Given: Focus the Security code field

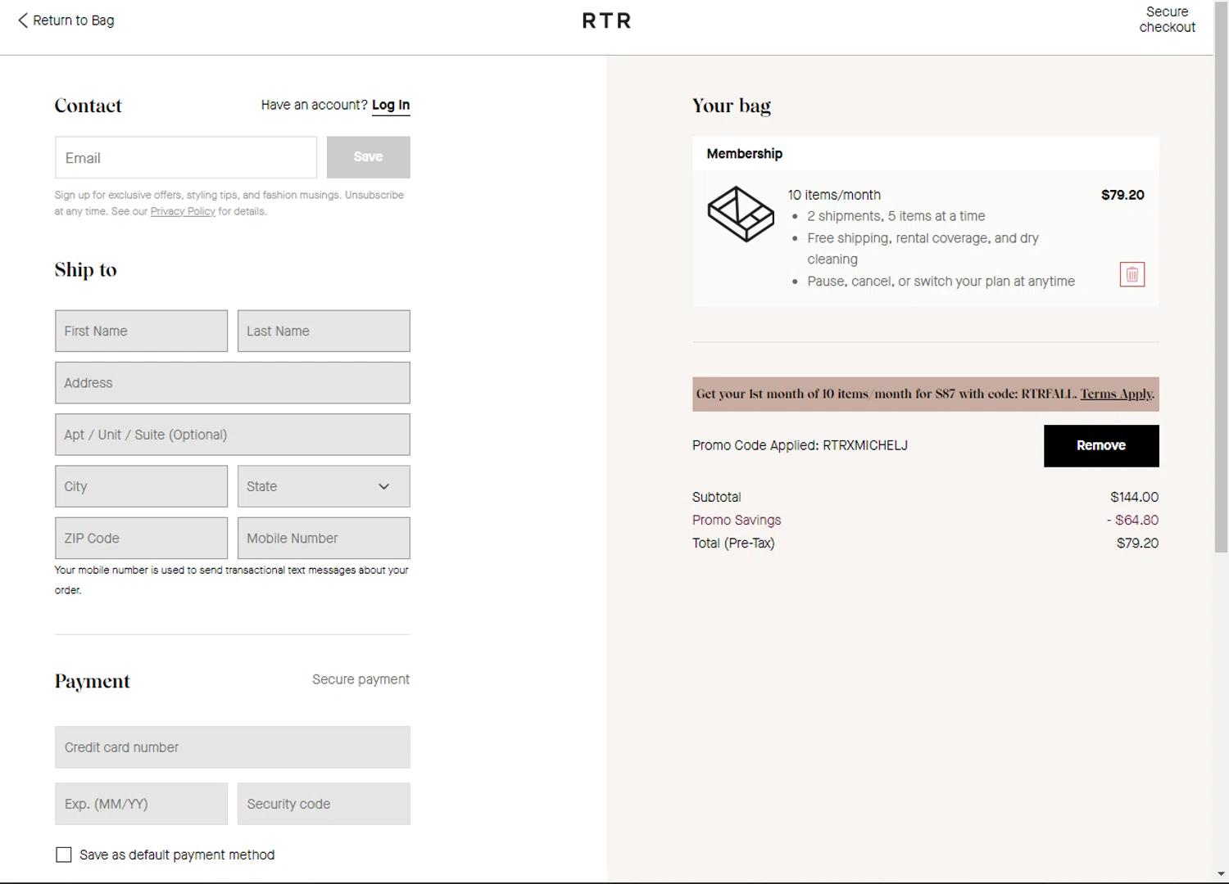Looking at the screenshot, I should 324,804.
